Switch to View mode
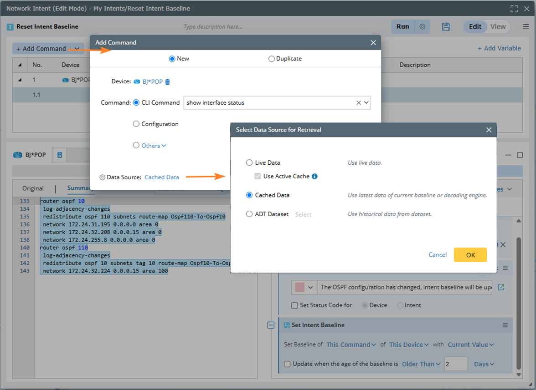Image resolution: width=536 pixels, height=390 pixels. click(498, 27)
